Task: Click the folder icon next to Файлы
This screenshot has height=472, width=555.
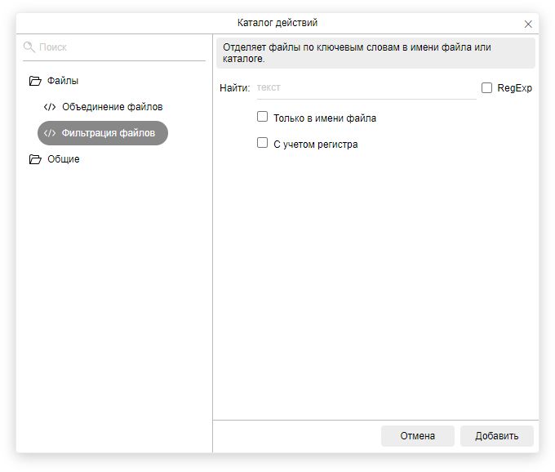Action: tap(34, 81)
